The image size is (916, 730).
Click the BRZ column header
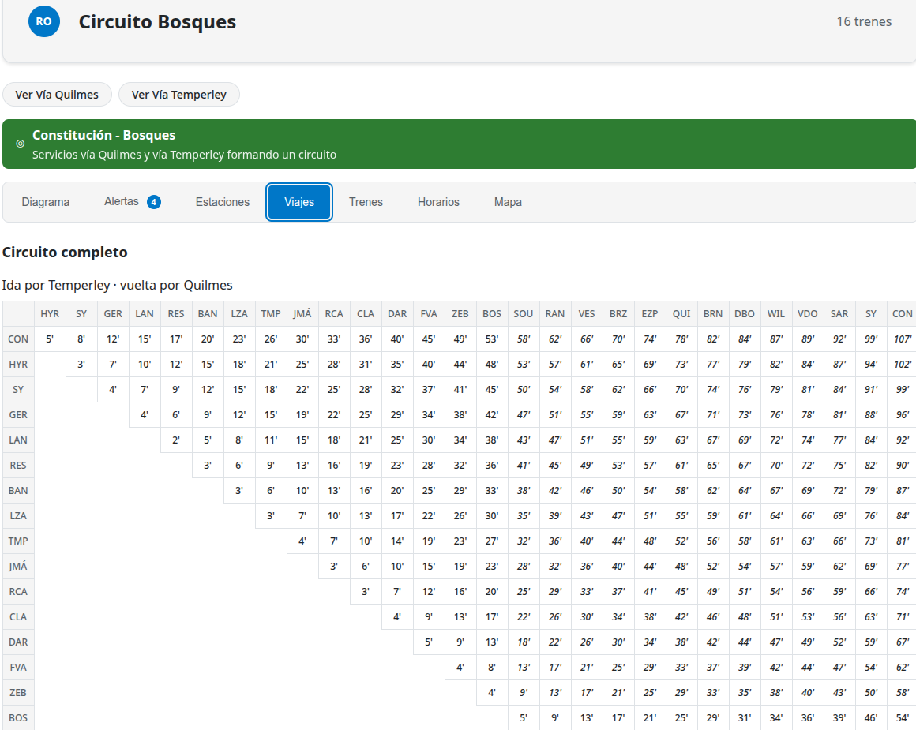618,313
